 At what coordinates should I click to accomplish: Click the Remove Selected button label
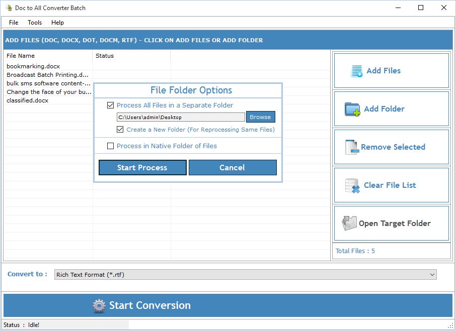[393, 147]
